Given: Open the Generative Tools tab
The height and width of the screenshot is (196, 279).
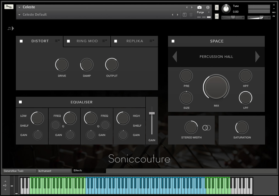Looking at the screenshot, I should click(x=20, y=171).
